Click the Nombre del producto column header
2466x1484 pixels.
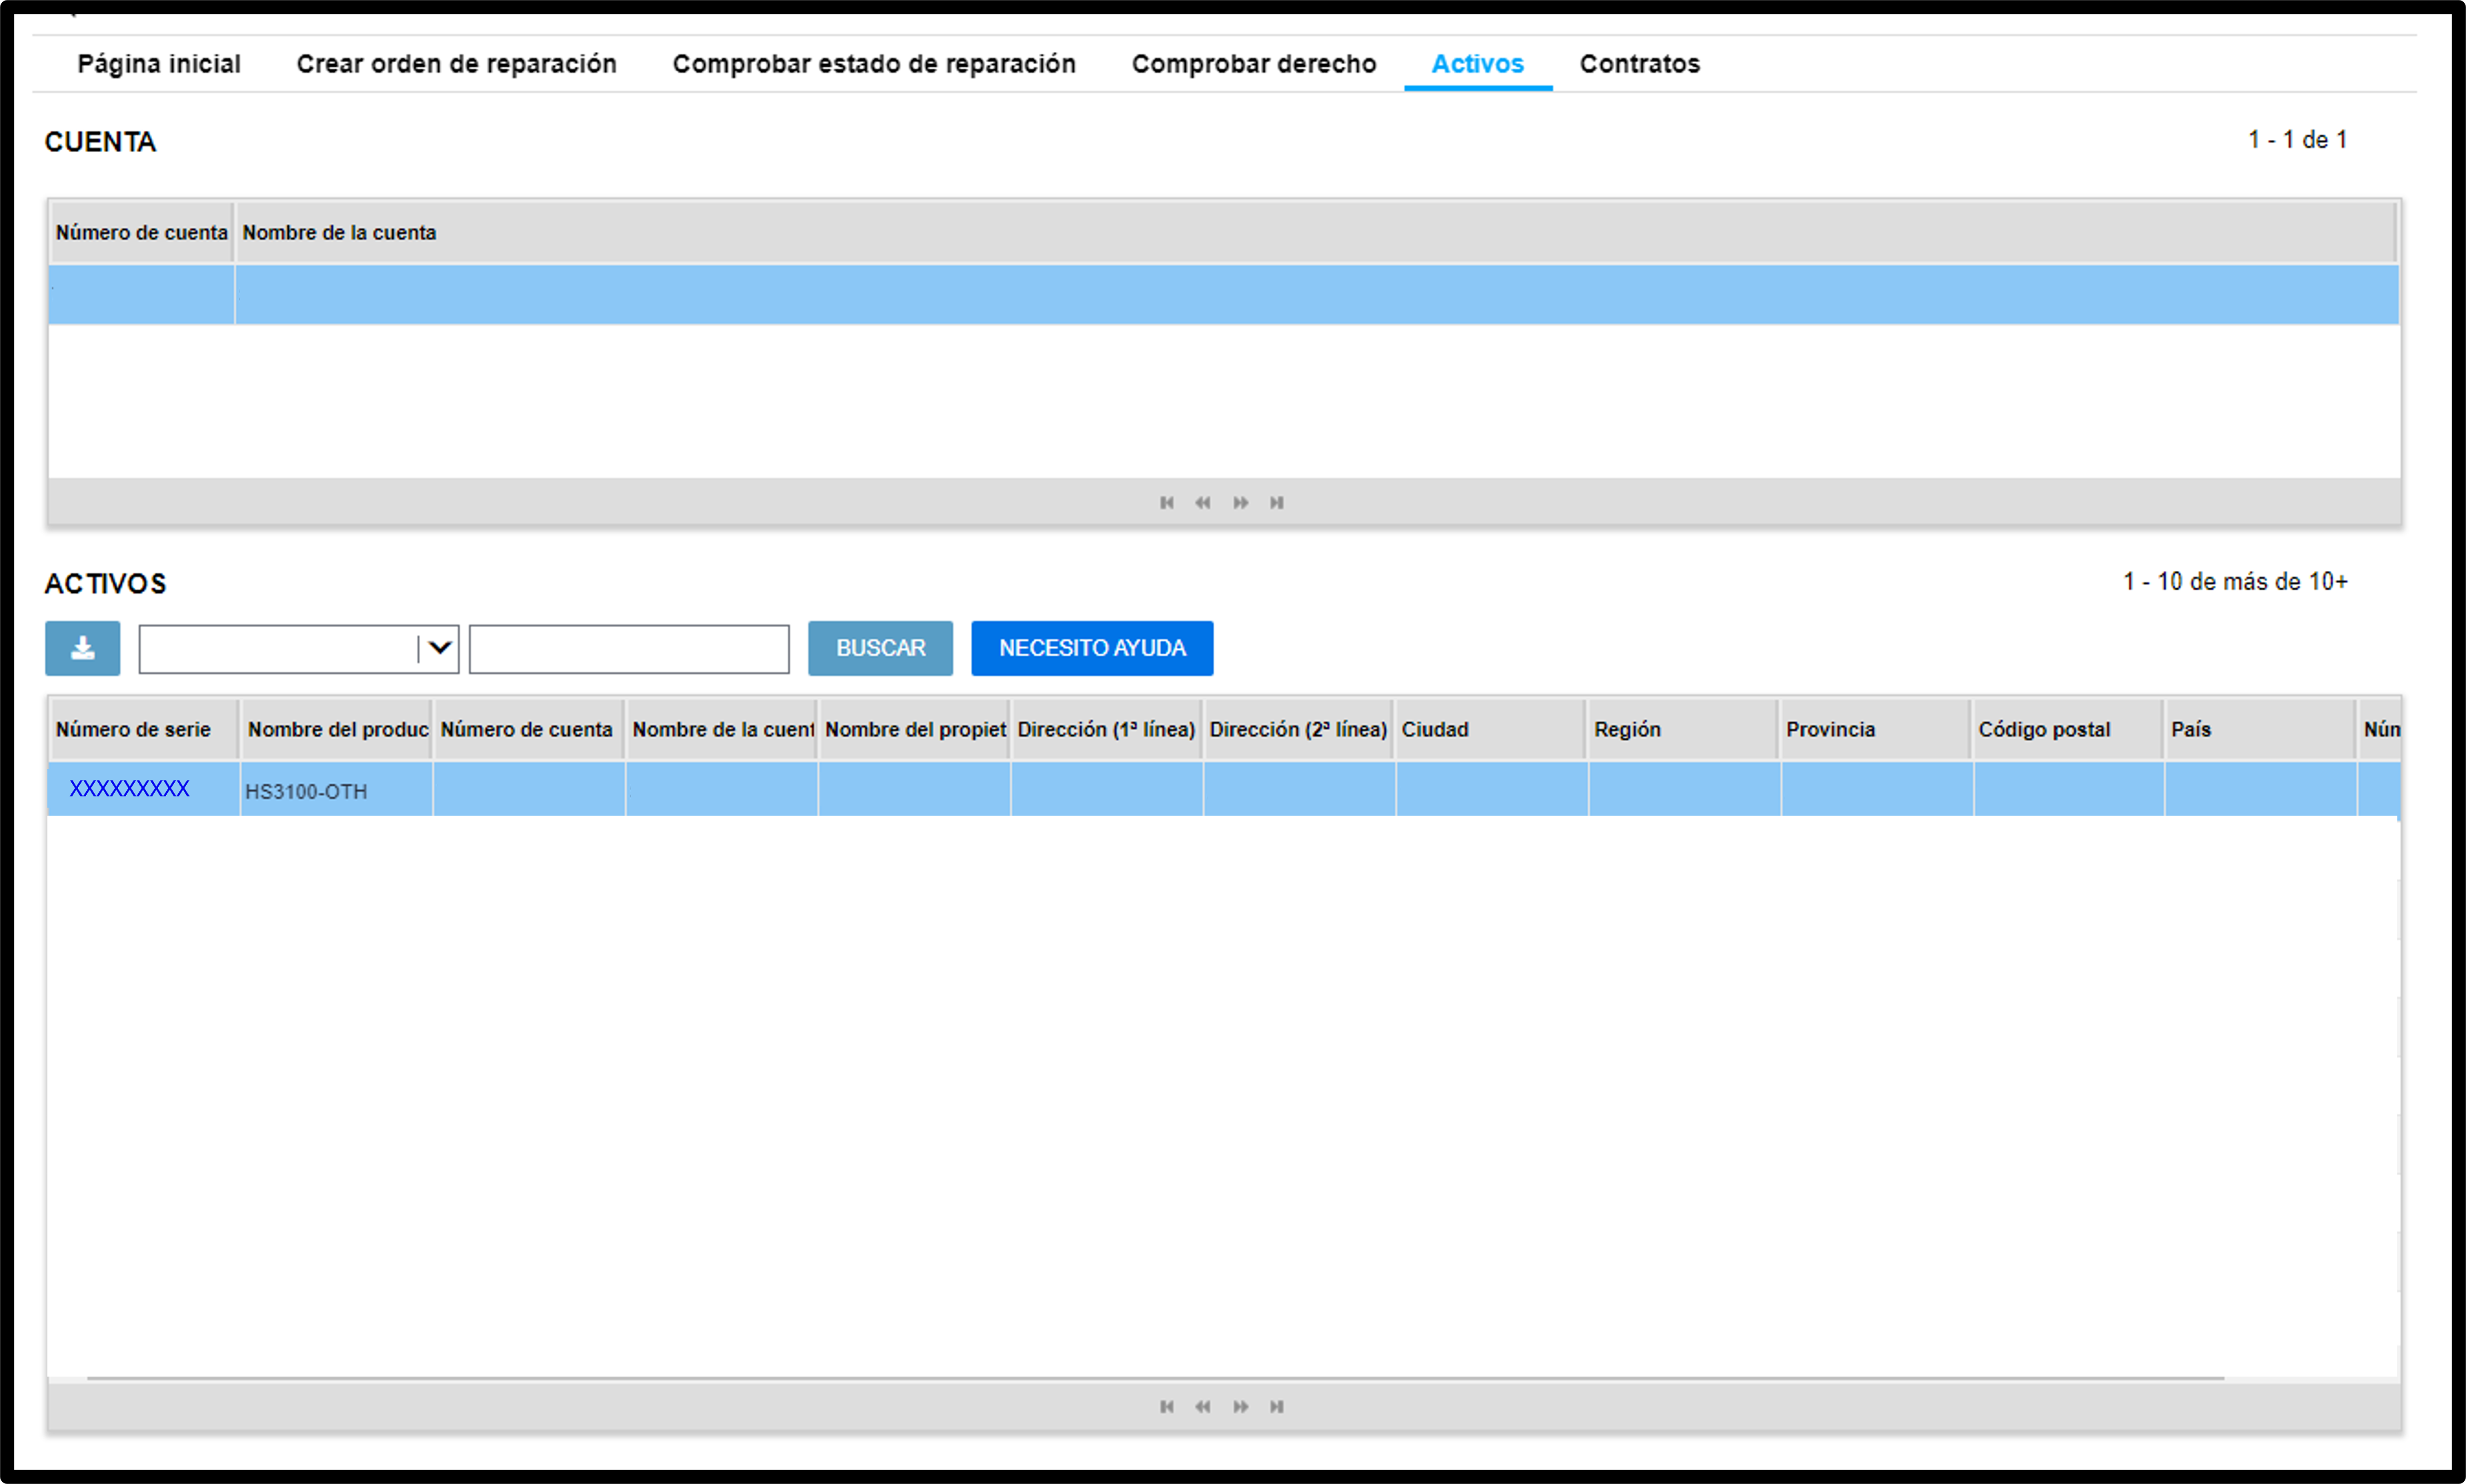pos(337,729)
